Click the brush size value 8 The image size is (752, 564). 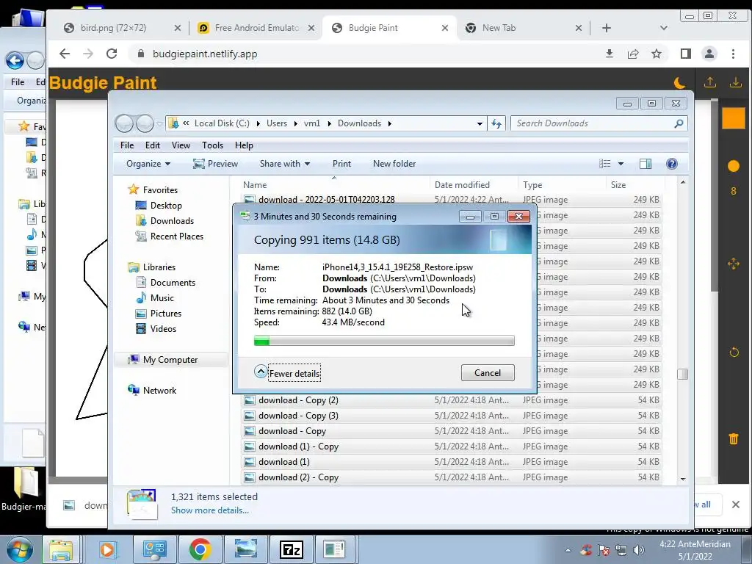pyautogui.click(x=734, y=192)
